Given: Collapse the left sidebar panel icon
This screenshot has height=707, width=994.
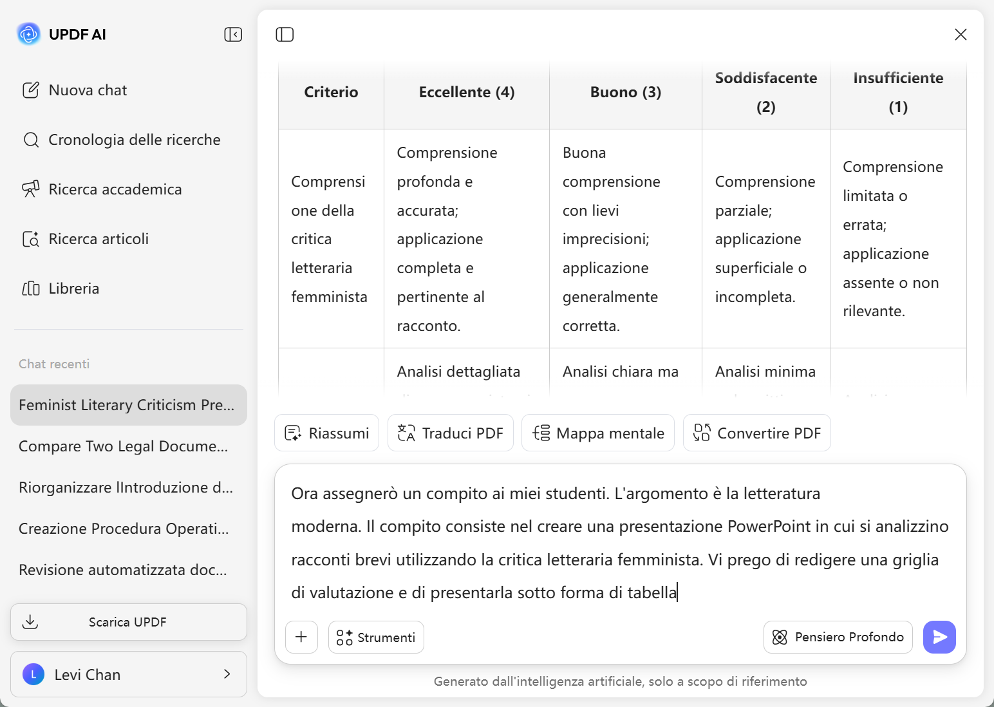Looking at the screenshot, I should click(233, 34).
